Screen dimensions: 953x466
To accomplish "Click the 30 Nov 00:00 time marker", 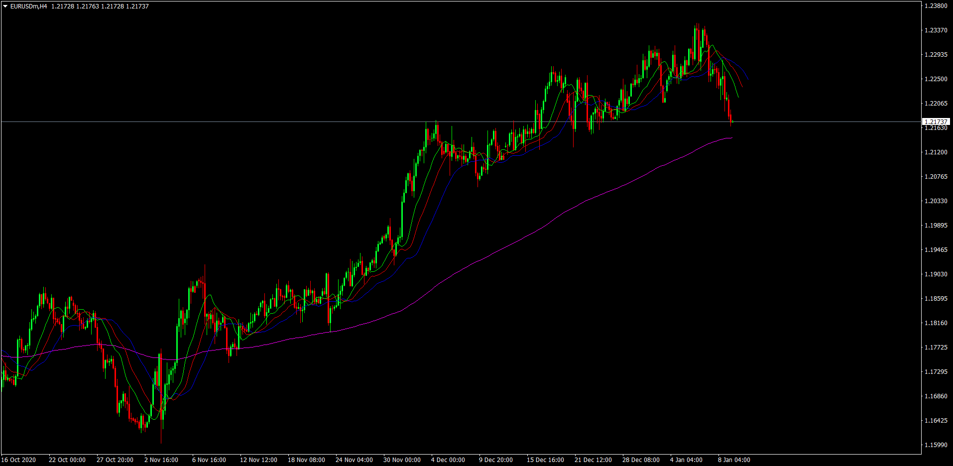I will pos(402,460).
